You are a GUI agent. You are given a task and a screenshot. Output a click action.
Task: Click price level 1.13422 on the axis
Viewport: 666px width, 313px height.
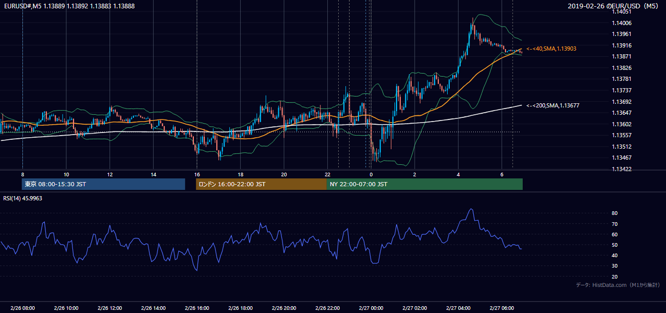622,169
